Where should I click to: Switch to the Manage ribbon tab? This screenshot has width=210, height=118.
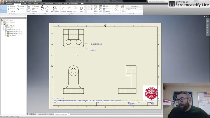36,4
